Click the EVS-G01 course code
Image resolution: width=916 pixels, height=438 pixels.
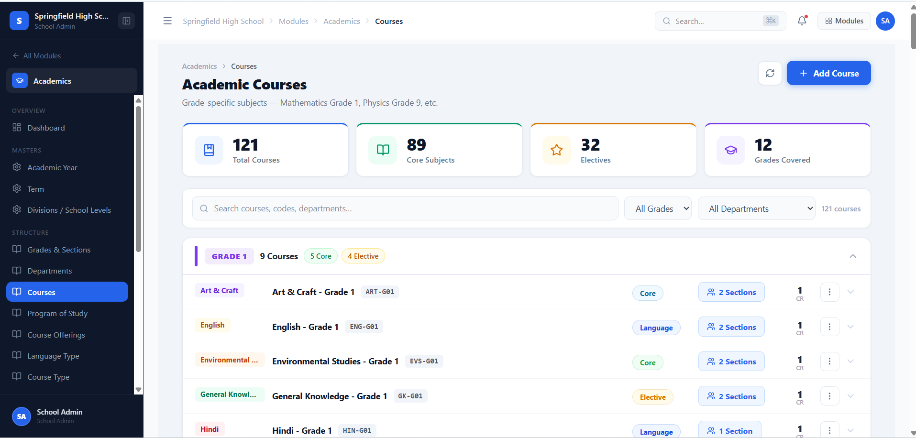[424, 361]
